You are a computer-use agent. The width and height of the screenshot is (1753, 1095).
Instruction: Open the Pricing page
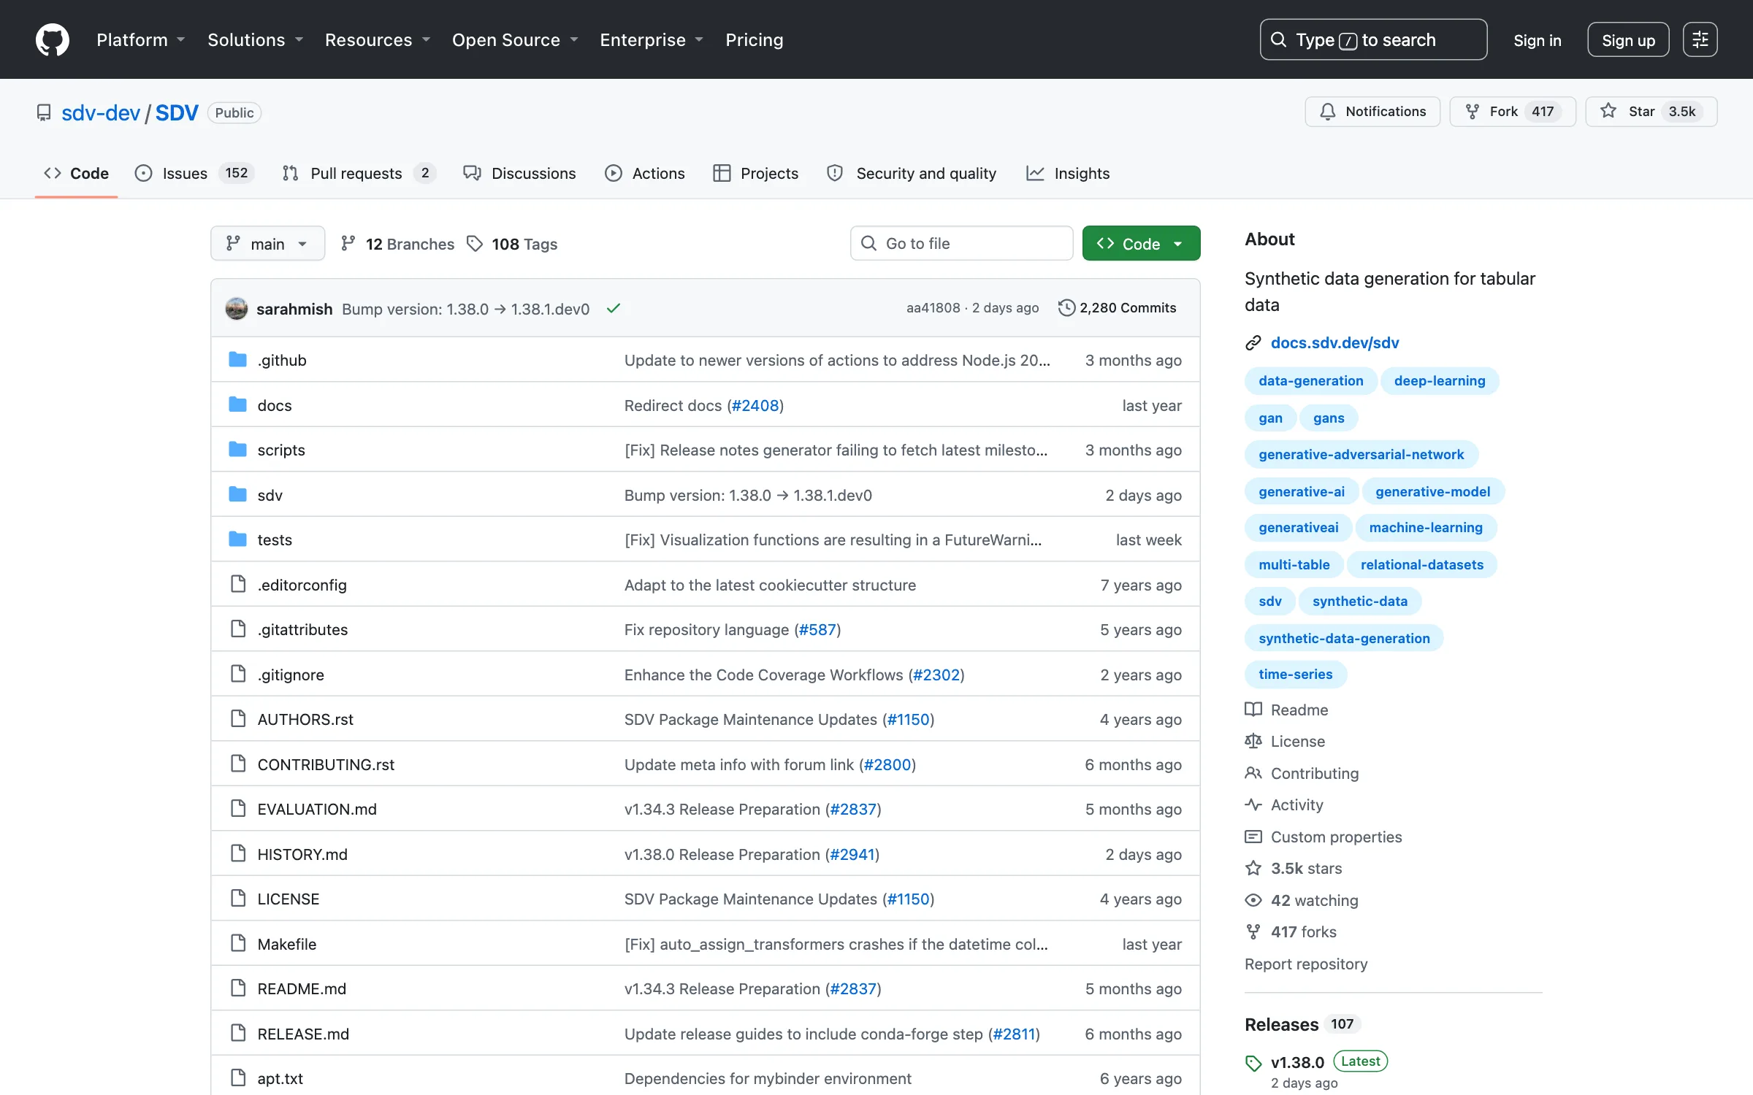(x=754, y=39)
